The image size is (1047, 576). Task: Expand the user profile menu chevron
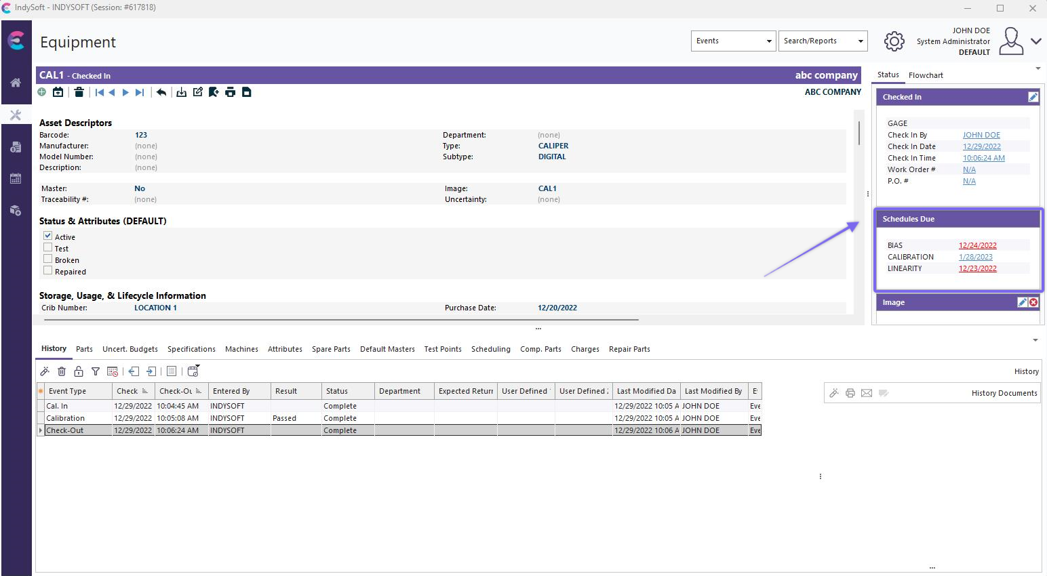[1035, 41]
